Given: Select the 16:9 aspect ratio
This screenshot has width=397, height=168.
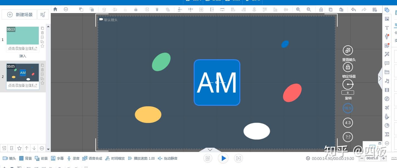Looking at the screenshot, I should coord(348,108).
